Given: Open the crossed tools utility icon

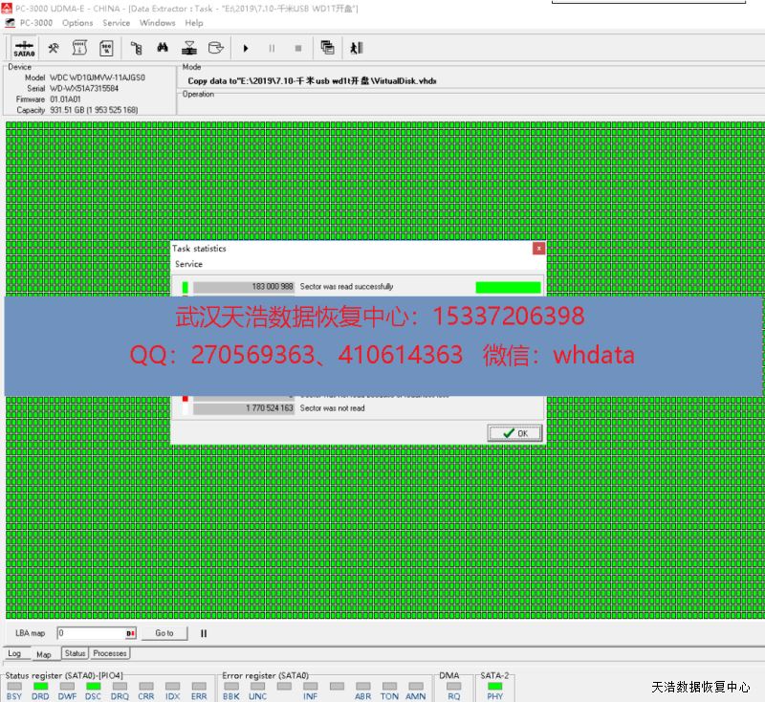Looking at the screenshot, I should (x=54, y=48).
